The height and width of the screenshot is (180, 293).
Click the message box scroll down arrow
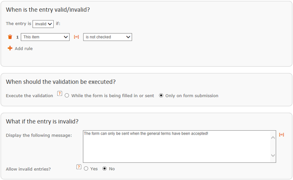pos(273,155)
